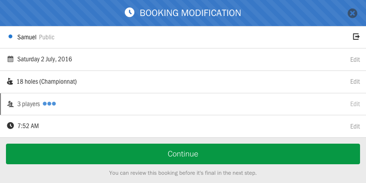Edit the Saturday 2 July date
The image size is (366, 183).
tap(355, 59)
